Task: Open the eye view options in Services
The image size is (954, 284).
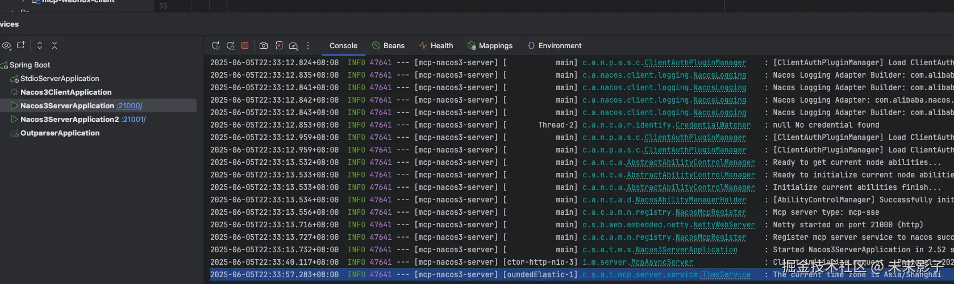Action: [x=6, y=45]
